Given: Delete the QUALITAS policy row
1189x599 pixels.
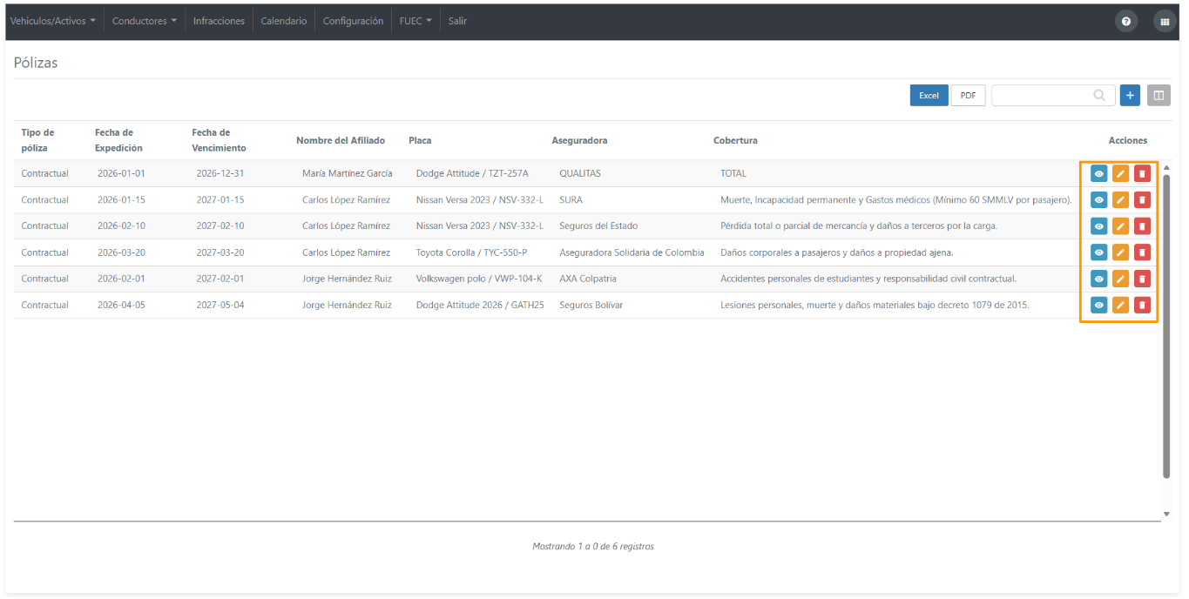Looking at the screenshot, I should point(1142,174).
